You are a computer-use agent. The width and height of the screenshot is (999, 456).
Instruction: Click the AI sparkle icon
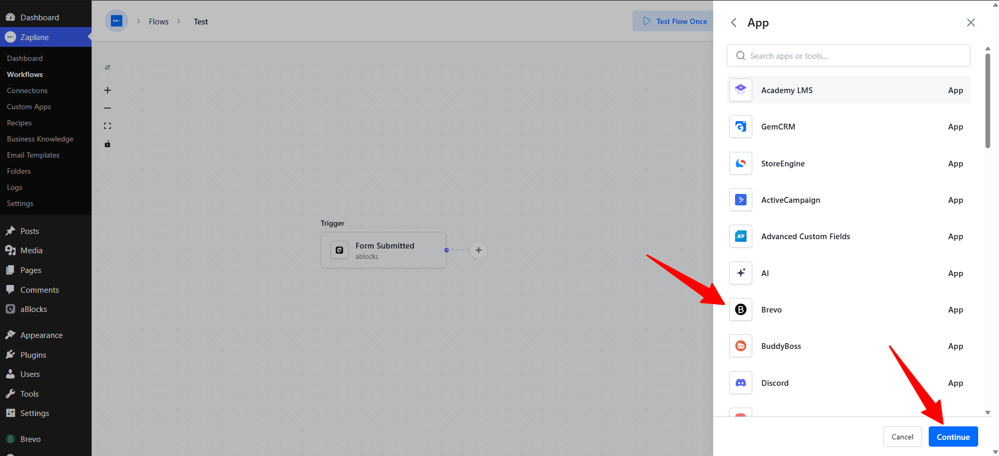coord(741,273)
